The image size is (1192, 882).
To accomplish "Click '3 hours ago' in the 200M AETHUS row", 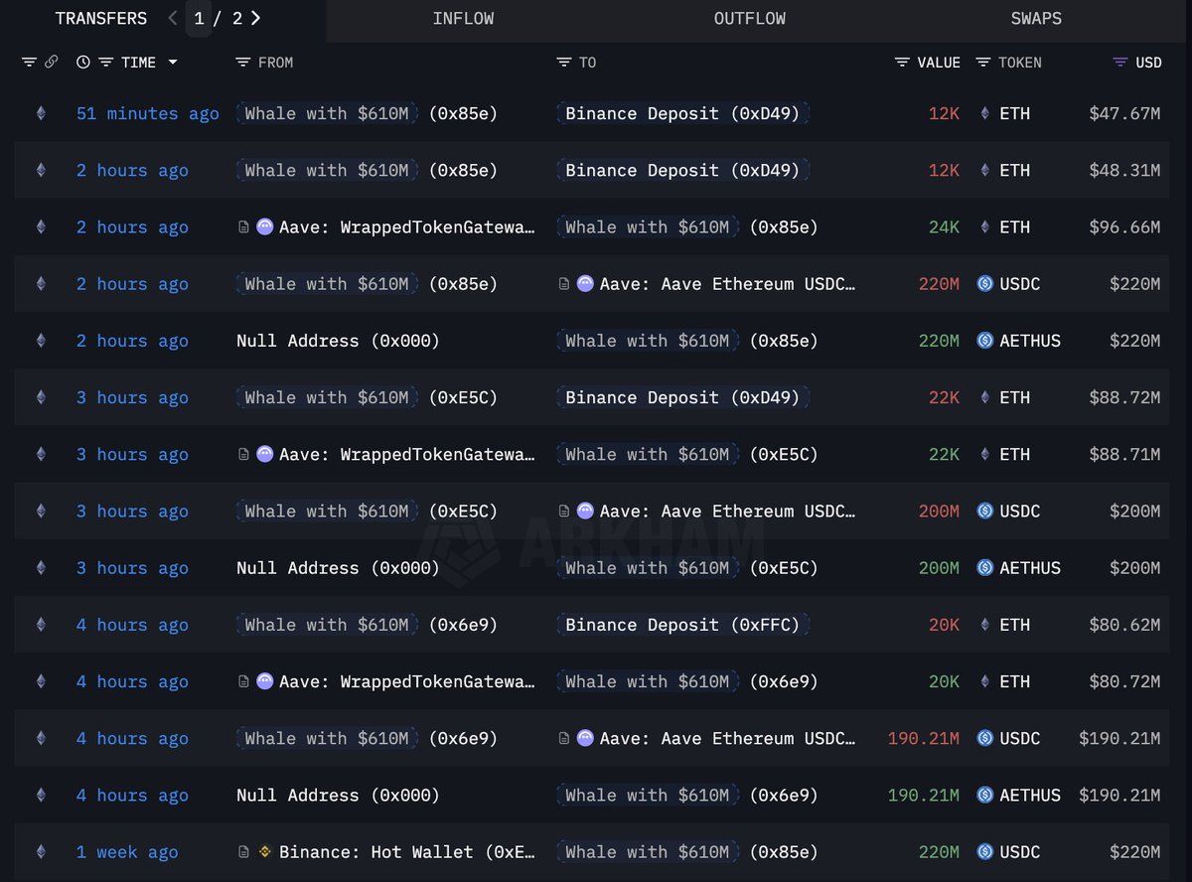I will 132,567.
